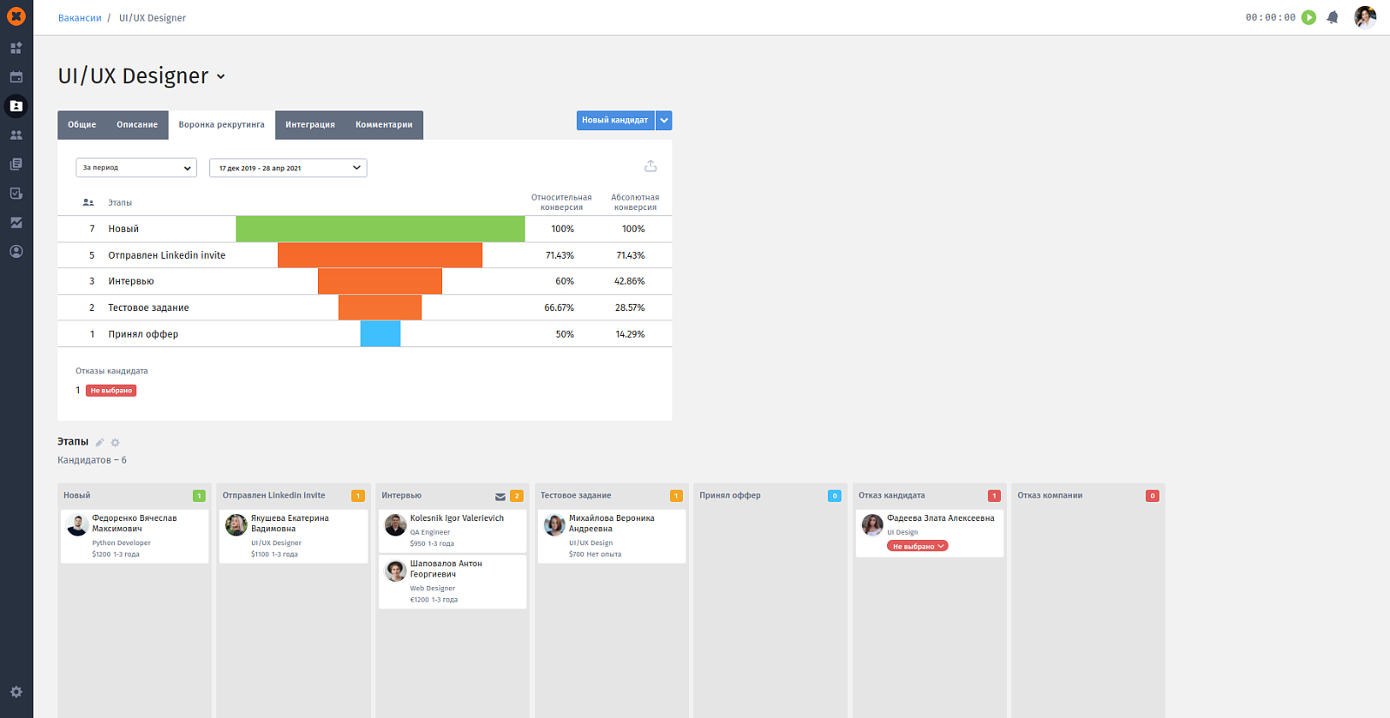This screenshot has height=718, width=1390.
Task: Open the dashboard icon in sidebar
Action: [16, 48]
